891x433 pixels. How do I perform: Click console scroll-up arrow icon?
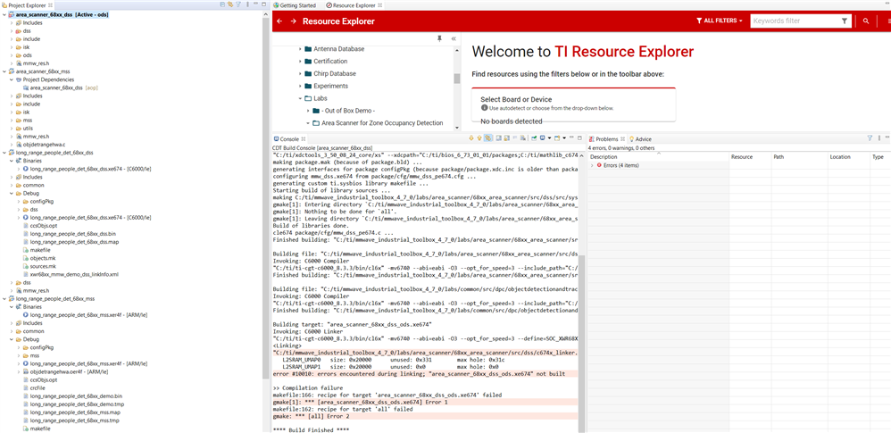click(x=479, y=138)
